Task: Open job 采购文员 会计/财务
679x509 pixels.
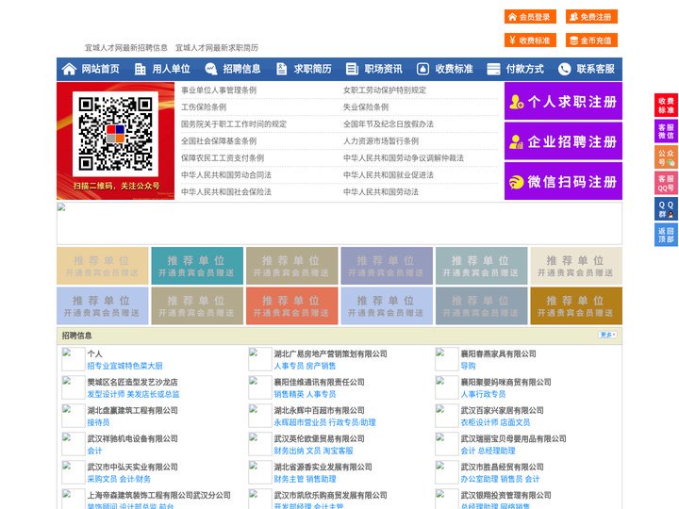Action: tap(119, 479)
